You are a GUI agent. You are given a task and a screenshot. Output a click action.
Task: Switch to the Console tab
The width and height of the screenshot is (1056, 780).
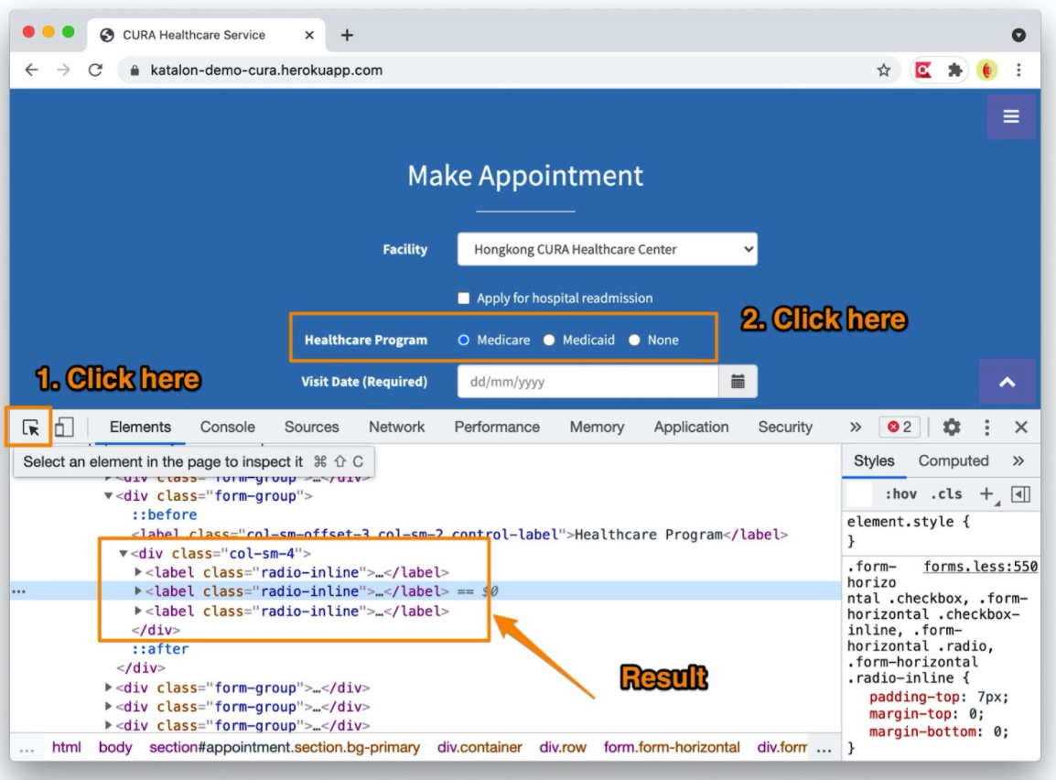(227, 427)
